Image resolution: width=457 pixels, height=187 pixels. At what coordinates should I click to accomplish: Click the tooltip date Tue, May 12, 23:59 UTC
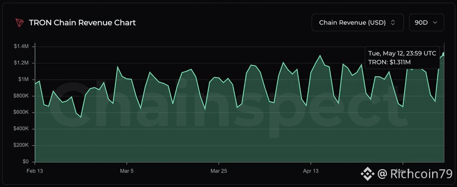[x=402, y=53]
